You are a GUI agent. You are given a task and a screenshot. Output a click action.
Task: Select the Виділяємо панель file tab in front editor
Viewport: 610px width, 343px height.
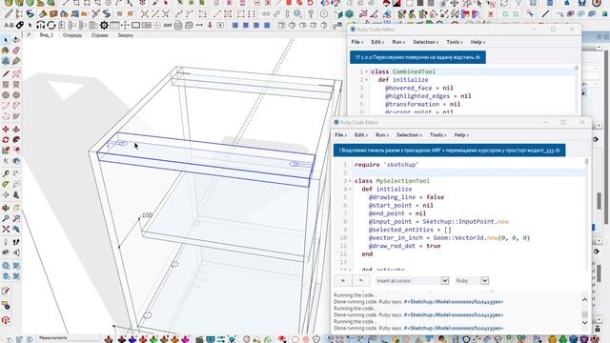click(449, 151)
